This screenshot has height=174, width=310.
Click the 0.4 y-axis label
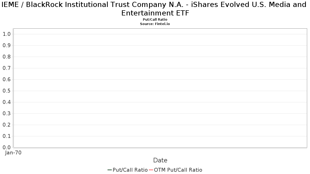7,102
